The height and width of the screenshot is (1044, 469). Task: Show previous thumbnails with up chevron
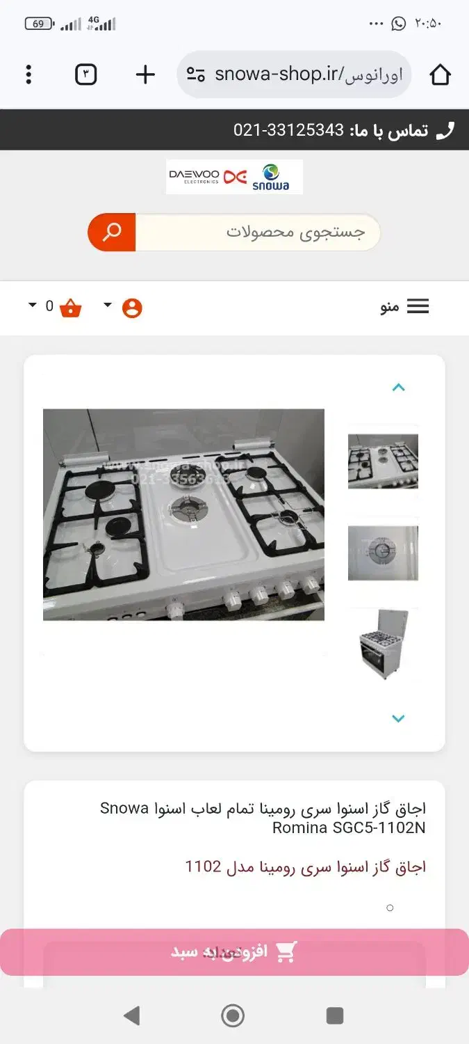coord(398,388)
